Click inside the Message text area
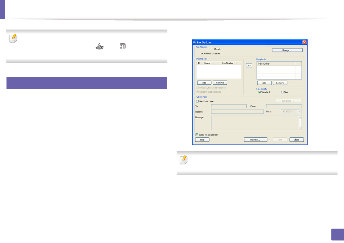Image resolution: width=344 pixels, height=243 pixels. [255, 123]
